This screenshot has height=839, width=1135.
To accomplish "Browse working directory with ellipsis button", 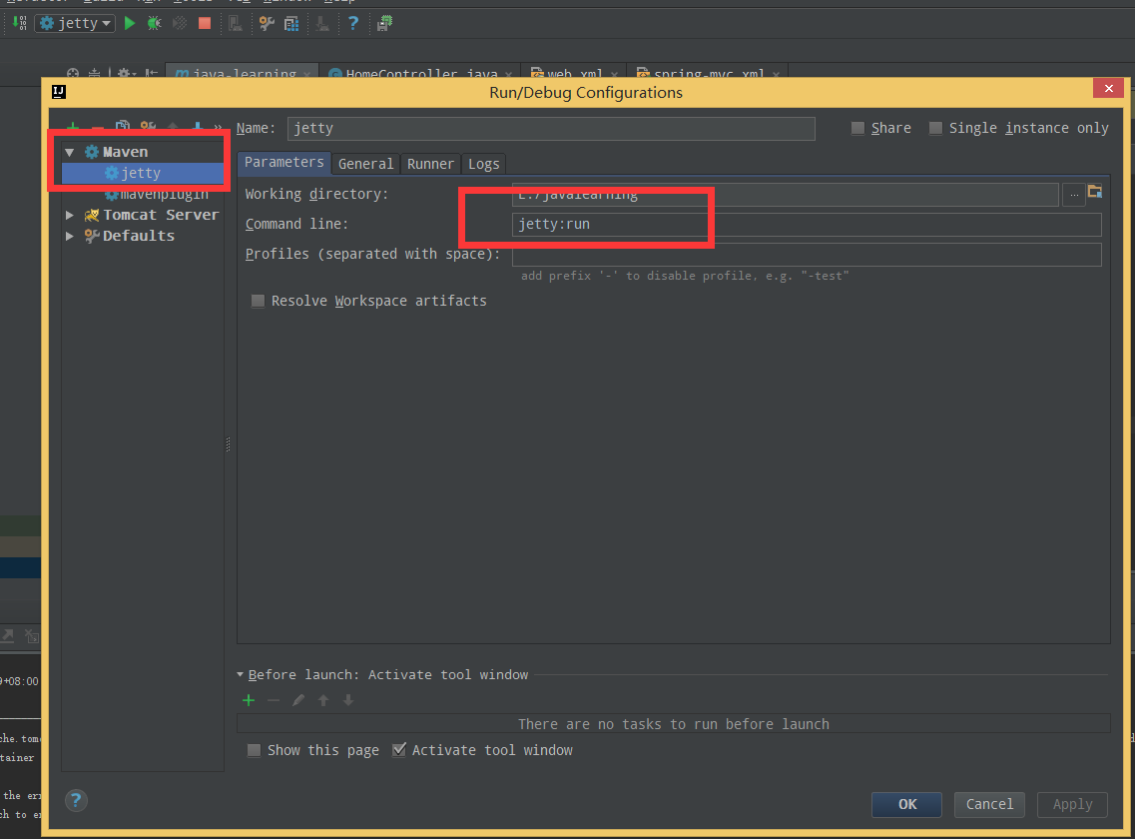I will coord(1073,194).
